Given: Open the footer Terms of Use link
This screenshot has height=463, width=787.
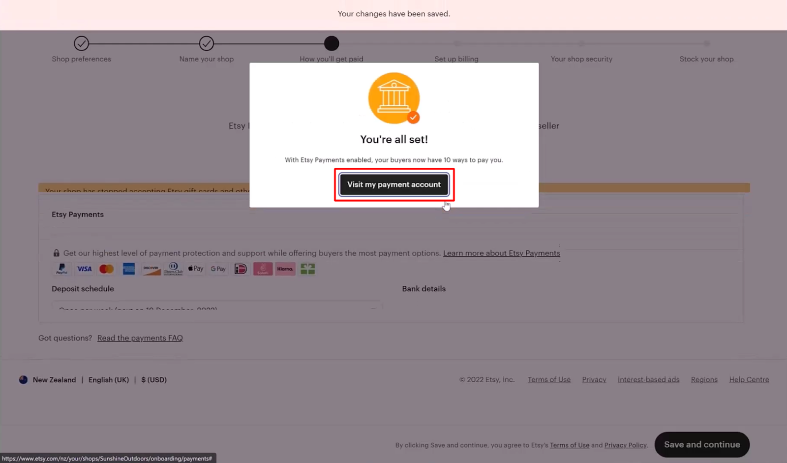Looking at the screenshot, I should pyautogui.click(x=549, y=380).
